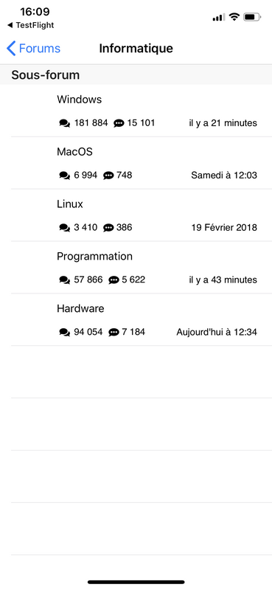Screen dimensions: 272x590
Task: Tap the messages bubble icon for Linux
Action: (x=108, y=228)
